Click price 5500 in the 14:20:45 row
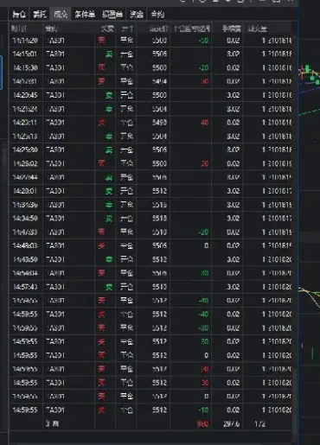 coord(159,95)
